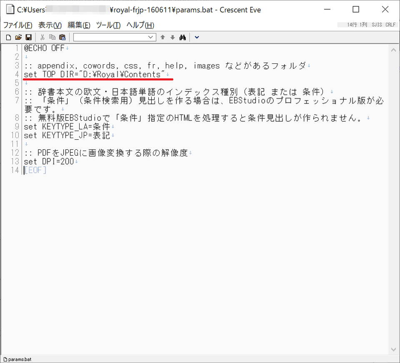The width and height of the screenshot is (400, 363).
Task: Open the ファイル(F) menu
Action: click(x=17, y=25)
